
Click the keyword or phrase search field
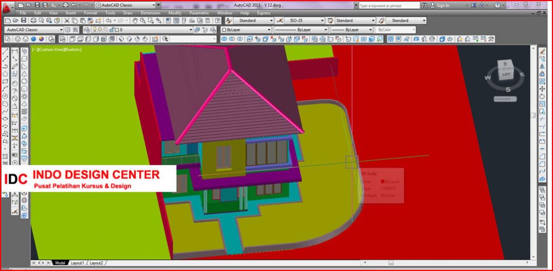tap(389, 5)
